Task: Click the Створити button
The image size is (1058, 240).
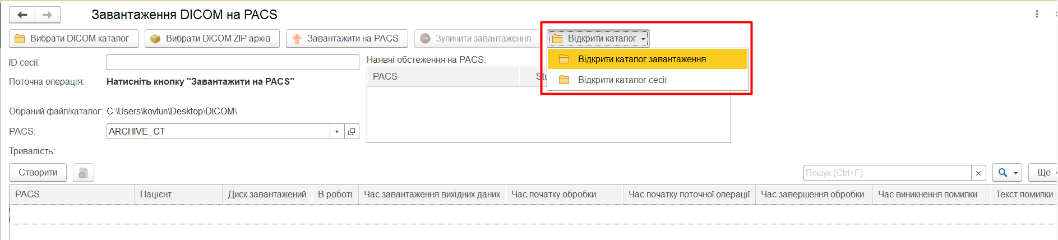Action: (38, 173)
